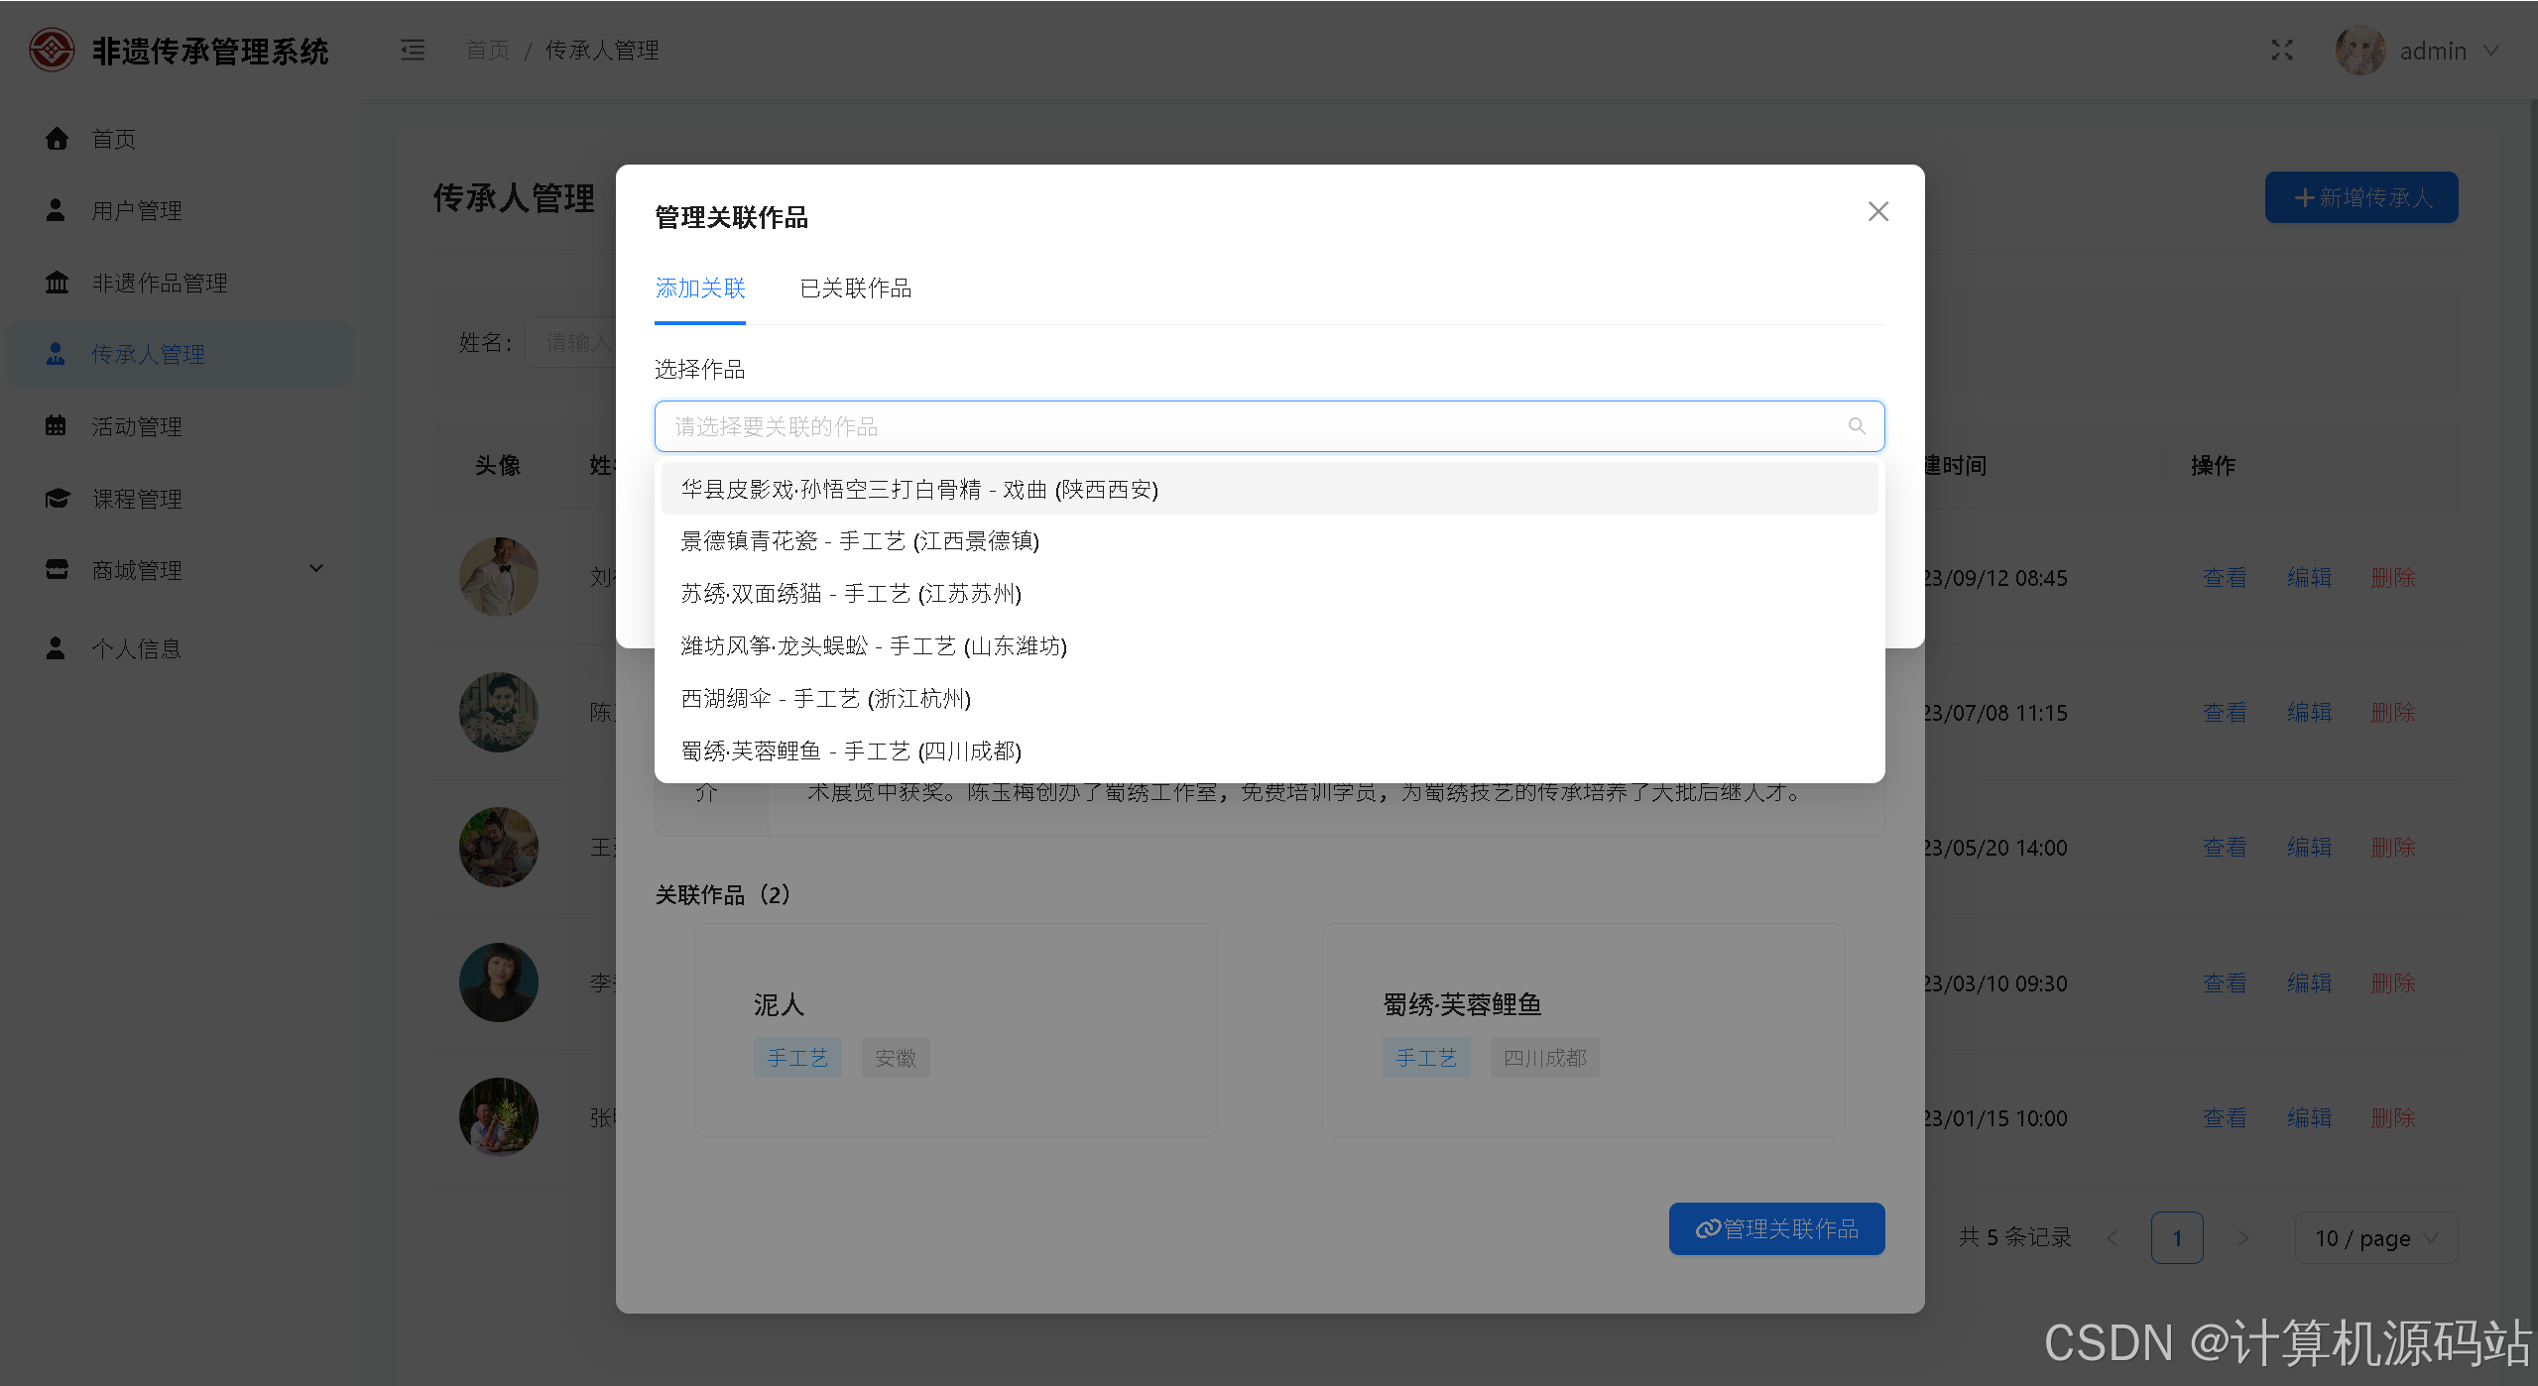Click the admin avatar image
The height and width of the screenshot is (1386, 2538).
coord(2359,51)
